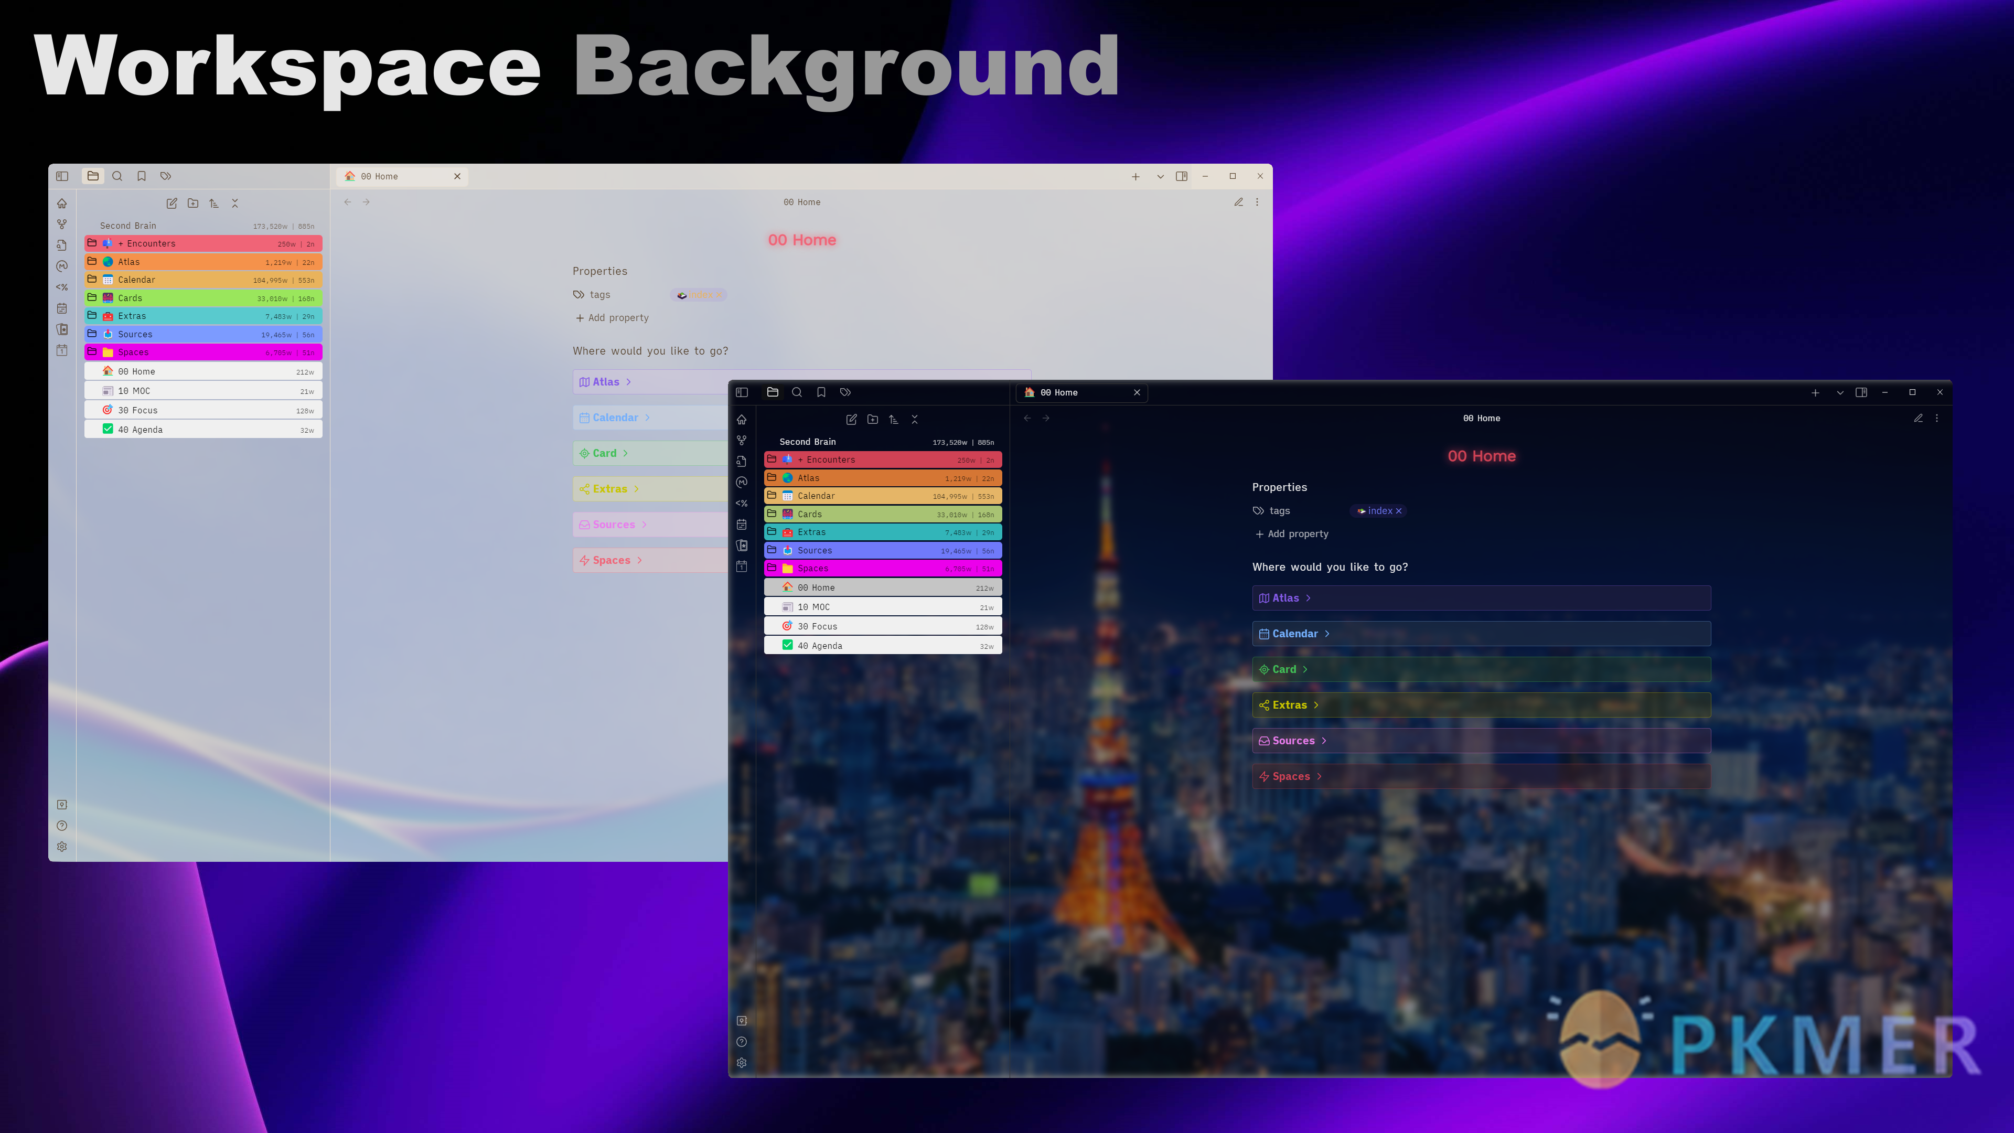
Task: Open settings gear in light window
Action: [x=62, y=847]
